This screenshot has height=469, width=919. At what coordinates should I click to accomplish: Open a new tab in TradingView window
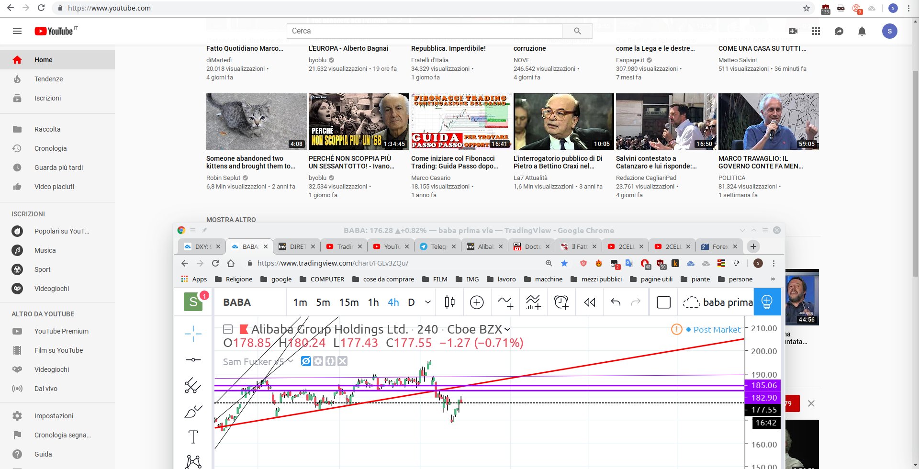coord(753,246)
